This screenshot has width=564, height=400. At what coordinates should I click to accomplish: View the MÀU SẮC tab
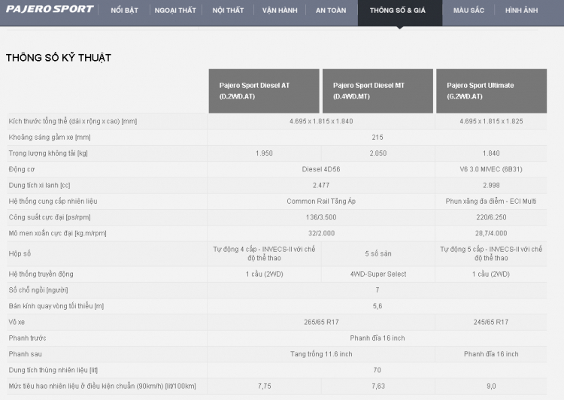click(x=468, y=11)
